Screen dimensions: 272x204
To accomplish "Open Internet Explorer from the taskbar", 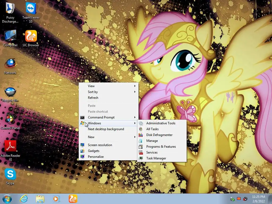I will tap(24, 199).
